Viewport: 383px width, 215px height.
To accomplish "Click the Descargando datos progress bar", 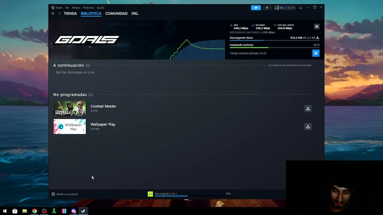I will click(274, 40).
